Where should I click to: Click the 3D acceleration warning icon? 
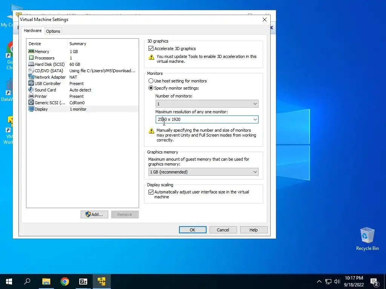coord(151,57)
